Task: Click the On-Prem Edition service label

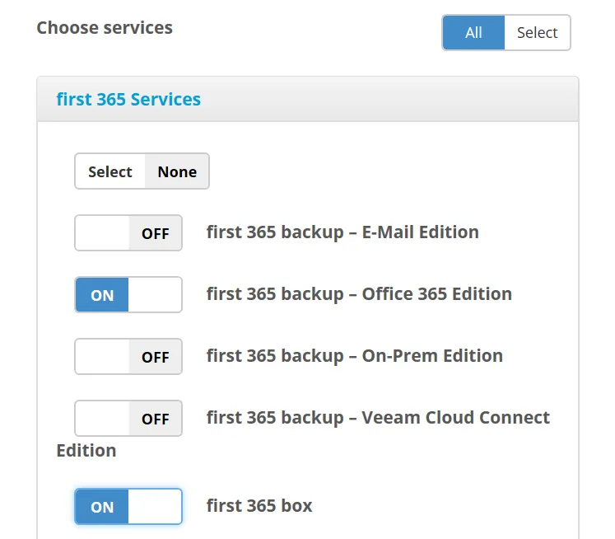Action: [355, 356]
